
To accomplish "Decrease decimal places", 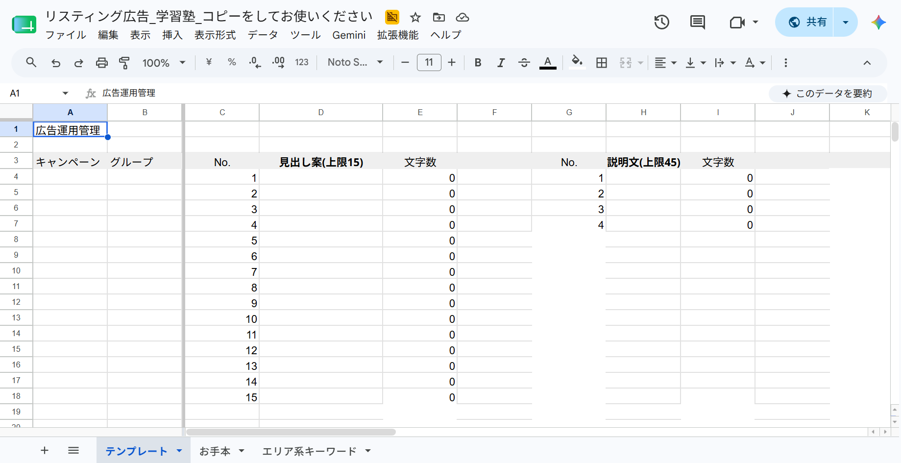I will (255, 62).
